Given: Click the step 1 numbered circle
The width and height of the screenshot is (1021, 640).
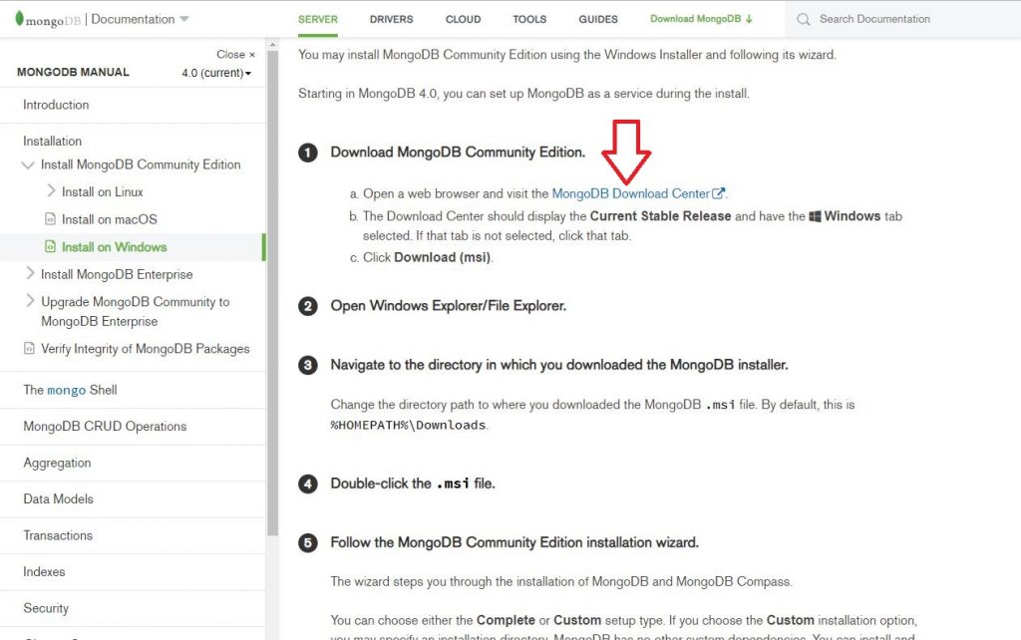Looking at the screenshot, I should pos(307,153).
